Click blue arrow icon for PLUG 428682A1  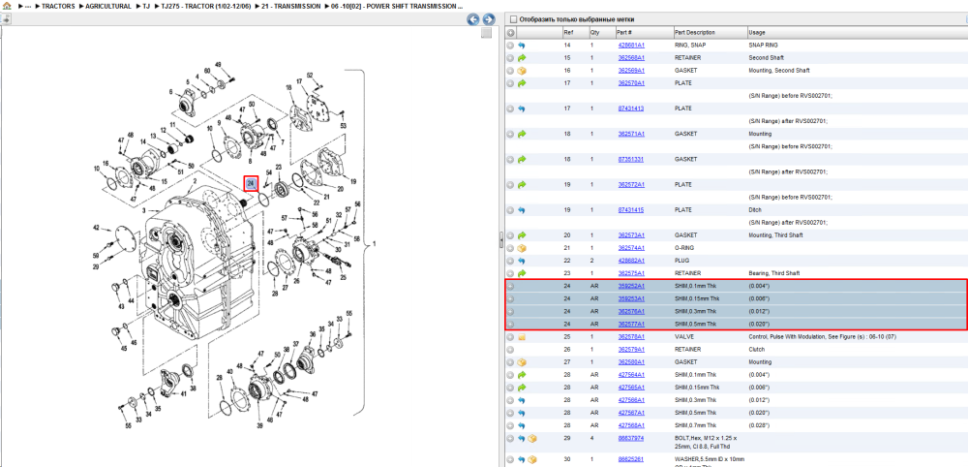click(521, 261)
